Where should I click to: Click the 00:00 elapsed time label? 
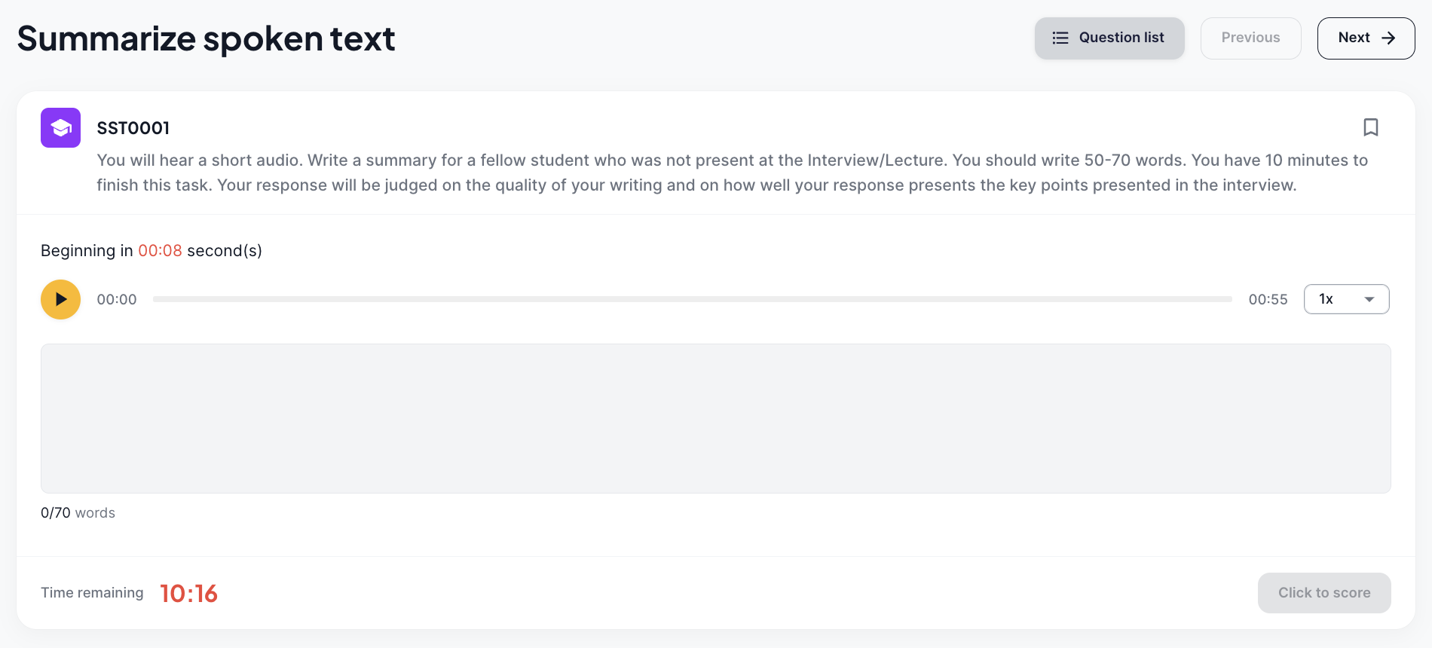click(x=117, y=299)
